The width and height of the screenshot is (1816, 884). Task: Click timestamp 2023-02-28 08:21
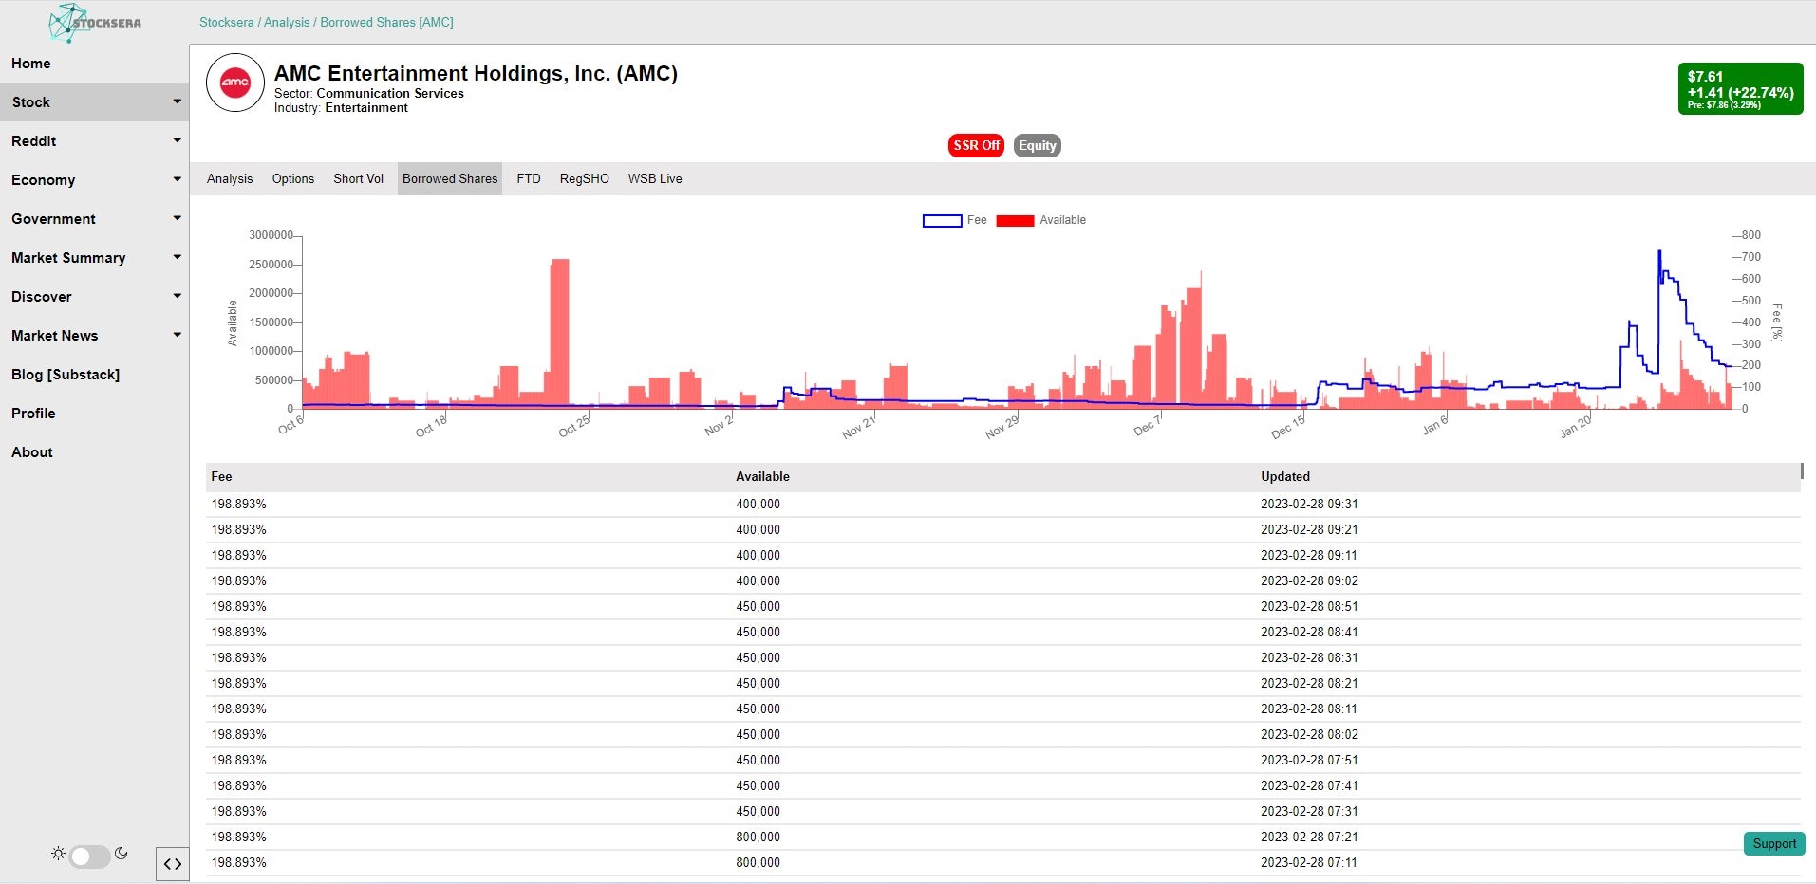1309,683
